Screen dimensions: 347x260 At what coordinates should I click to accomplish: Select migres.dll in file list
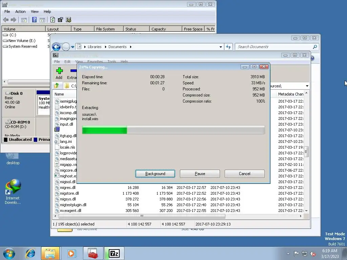tap(68, 188)
